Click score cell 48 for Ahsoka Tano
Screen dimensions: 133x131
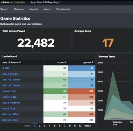55,91
